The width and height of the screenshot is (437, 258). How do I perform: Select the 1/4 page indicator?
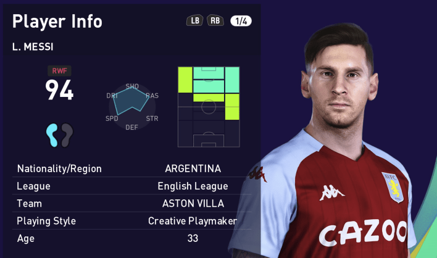[x=241, y=21]
